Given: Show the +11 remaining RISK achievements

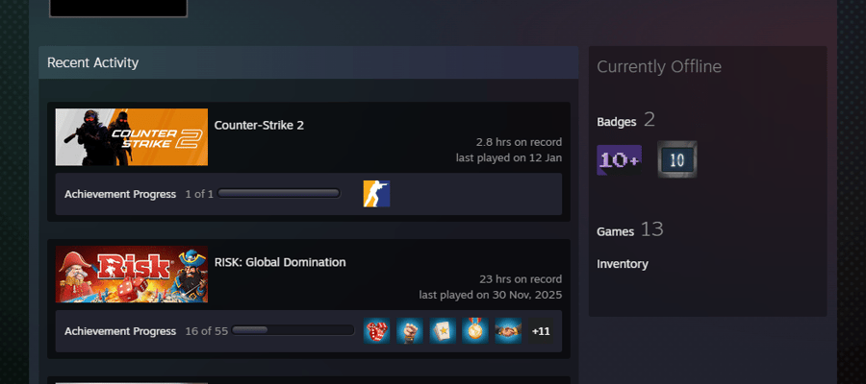Looking at the screenshot, I should 541,330.
